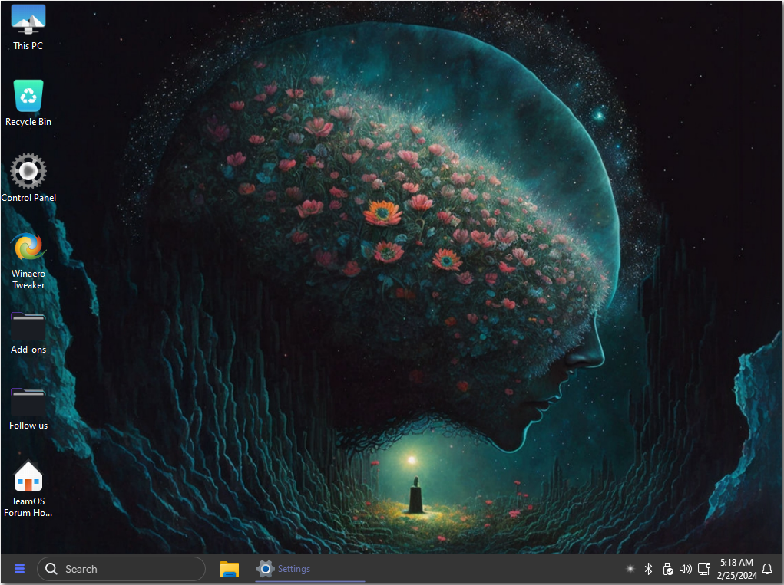The image size is (784, 585).
Task: Open the volume speaker control
Action: pos(686,569)
